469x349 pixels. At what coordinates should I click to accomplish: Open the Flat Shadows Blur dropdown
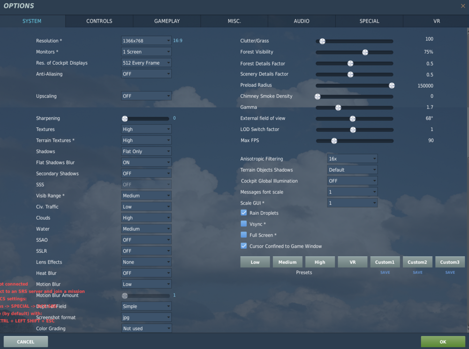click(146, 162)
